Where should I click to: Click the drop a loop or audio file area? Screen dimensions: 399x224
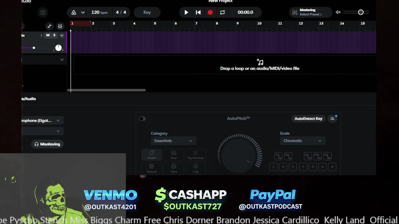pyautogui.click(x=224, y=65)
